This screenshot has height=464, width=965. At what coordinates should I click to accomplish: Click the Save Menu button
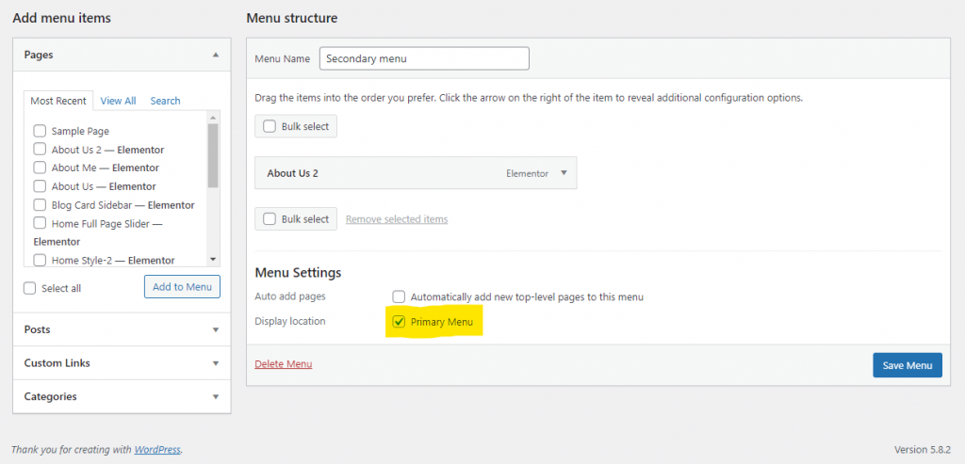[908, 365]
